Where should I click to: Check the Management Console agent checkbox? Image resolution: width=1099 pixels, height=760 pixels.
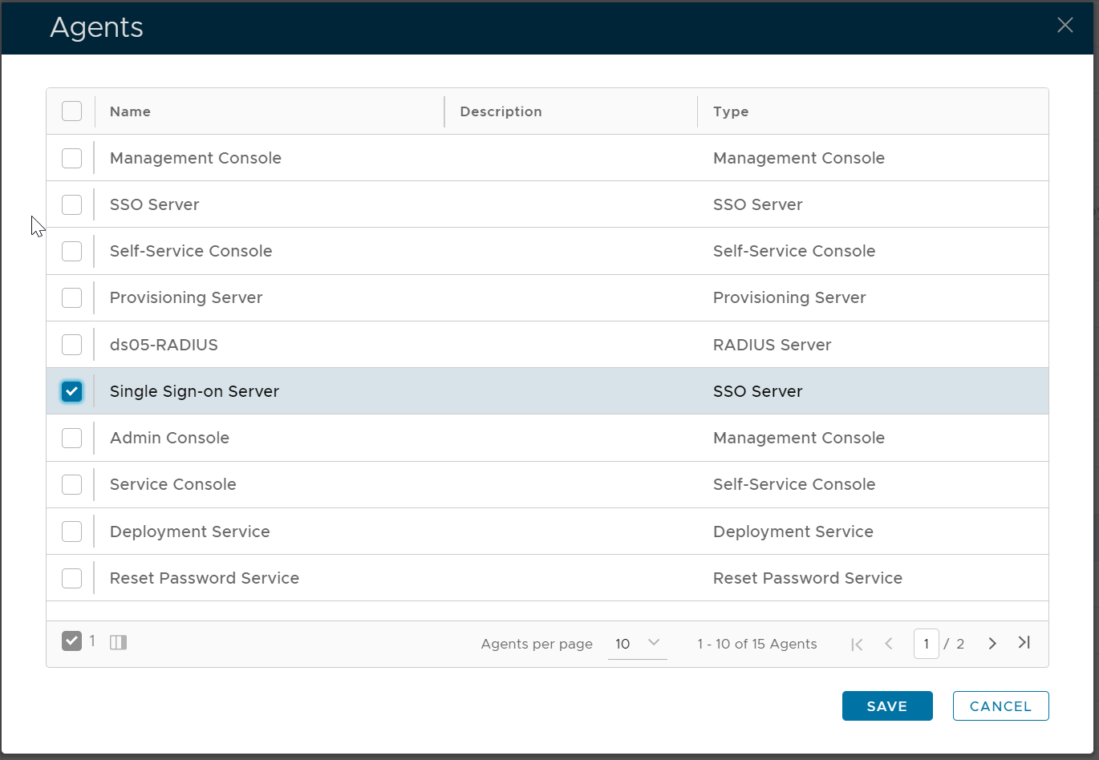(71, 158)
